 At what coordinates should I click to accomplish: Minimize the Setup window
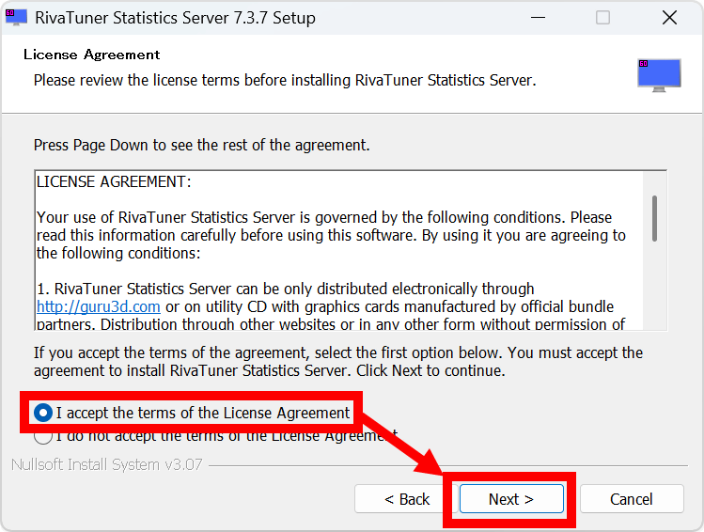click(538, 18)
